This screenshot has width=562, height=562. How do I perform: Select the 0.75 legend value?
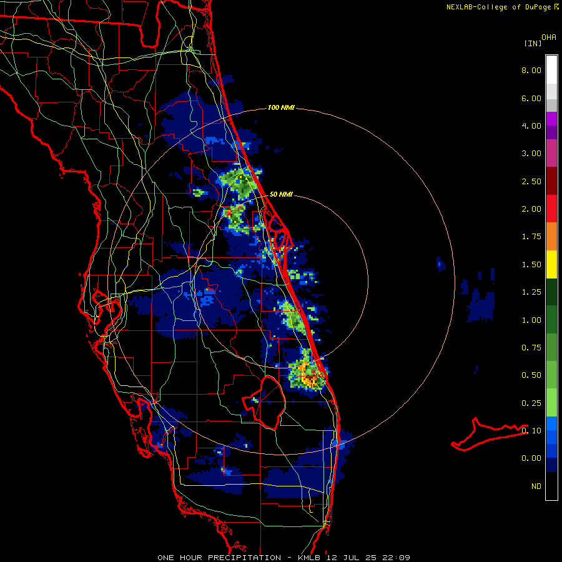tap(531, 348)
